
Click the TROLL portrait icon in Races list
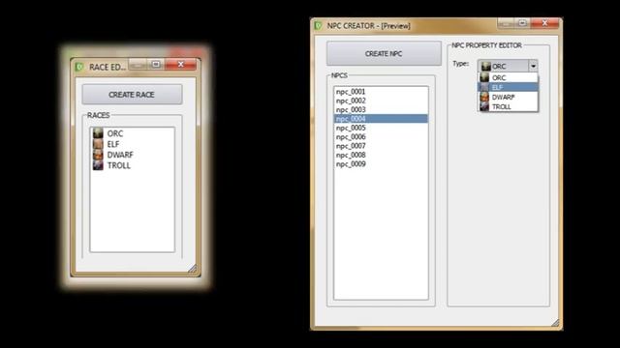tap(98, 165)
